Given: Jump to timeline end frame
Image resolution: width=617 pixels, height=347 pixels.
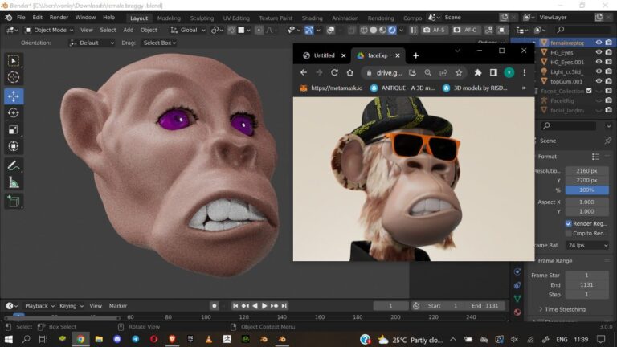Looking at the screenshot, I should tap(284, 306).
